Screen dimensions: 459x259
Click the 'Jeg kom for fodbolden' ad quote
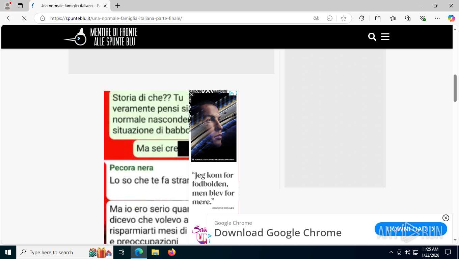[x=213, y=188]
